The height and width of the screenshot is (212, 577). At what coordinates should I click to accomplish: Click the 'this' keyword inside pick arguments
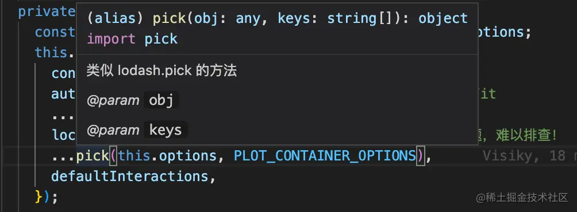(134, 156)
